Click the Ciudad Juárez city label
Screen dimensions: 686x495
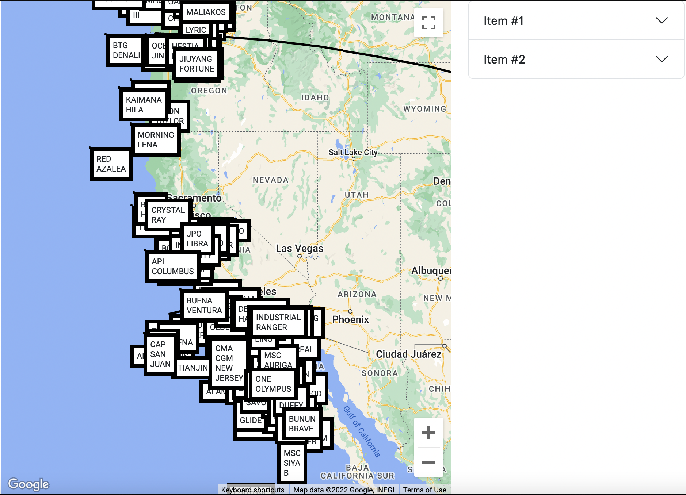click(409, 354)
